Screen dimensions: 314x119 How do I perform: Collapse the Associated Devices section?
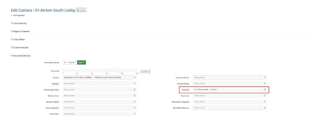[x=21, y=56]
